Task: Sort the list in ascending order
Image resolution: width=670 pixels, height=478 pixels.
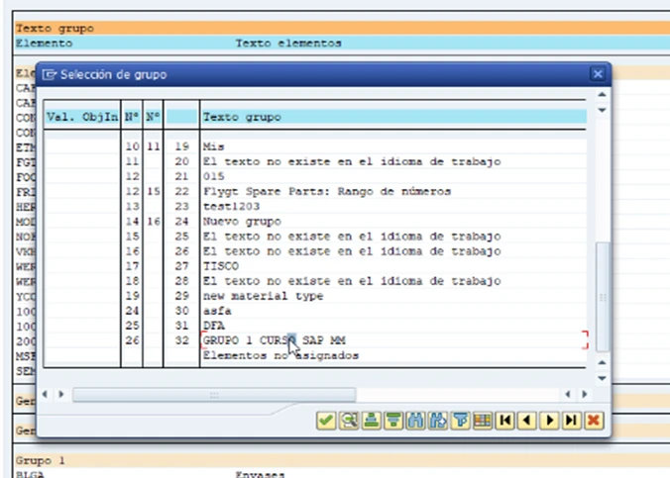Action: [x=371, y=421]
